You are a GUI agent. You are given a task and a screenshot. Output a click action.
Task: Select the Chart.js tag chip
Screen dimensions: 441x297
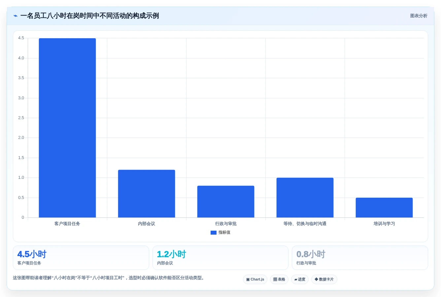pyautogui.click(x=255, y=280)
